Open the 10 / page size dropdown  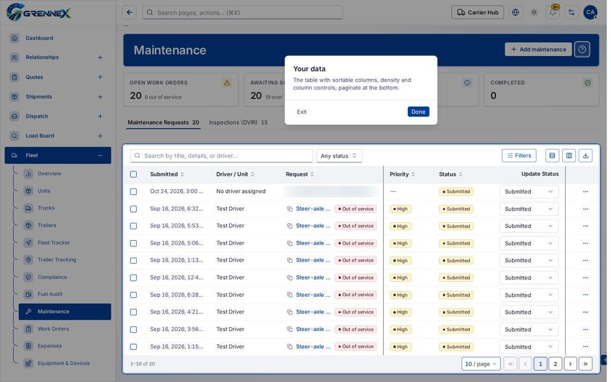[481, 364]
